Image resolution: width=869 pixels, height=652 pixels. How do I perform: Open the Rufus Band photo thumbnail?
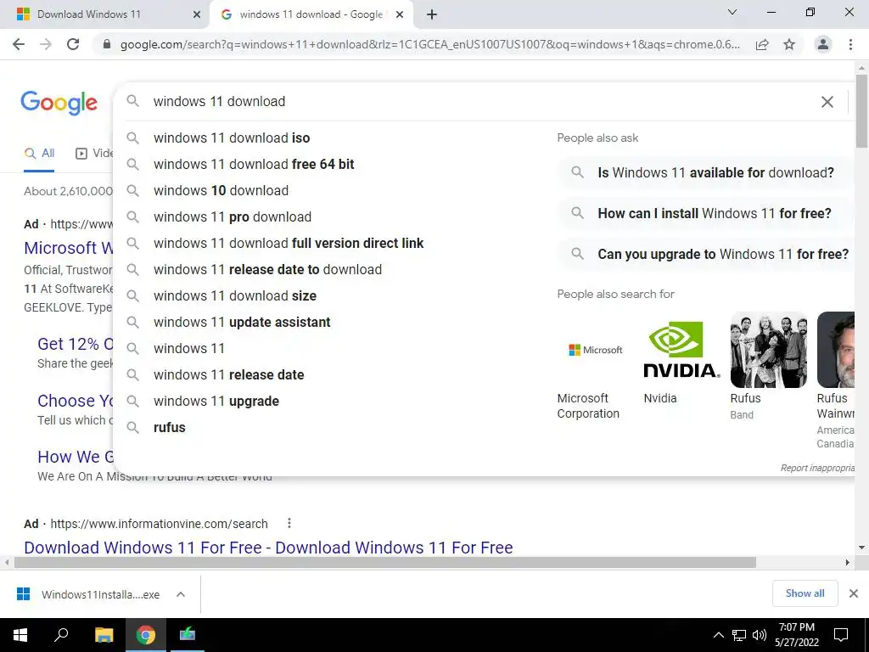(769, 350)
